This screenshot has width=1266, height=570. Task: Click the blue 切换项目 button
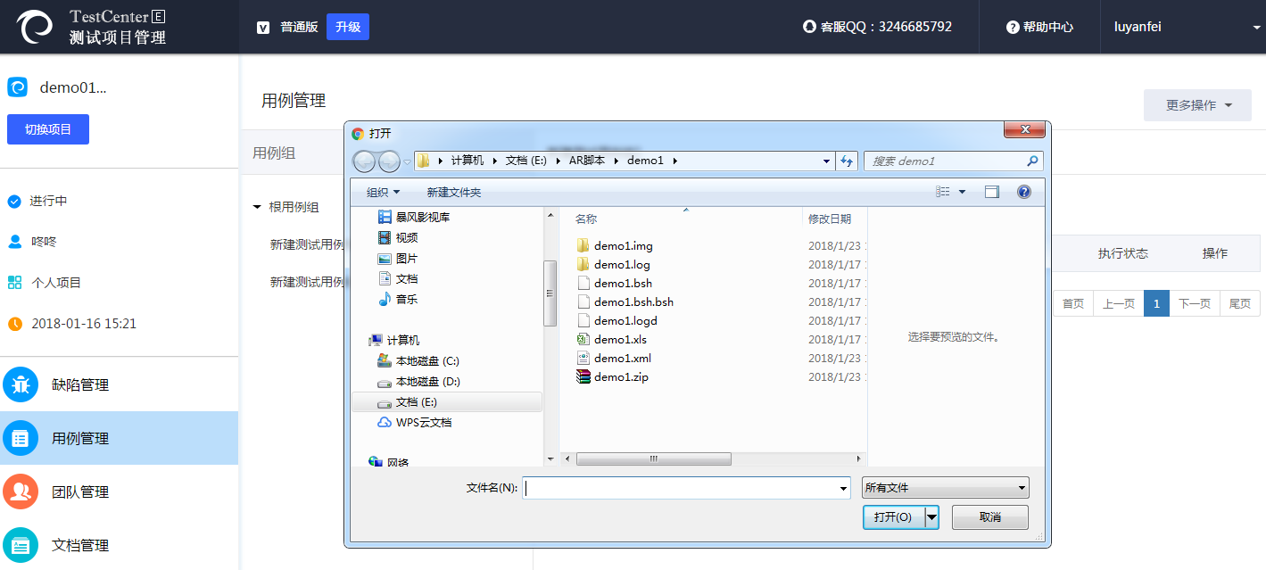pos(48,129)
